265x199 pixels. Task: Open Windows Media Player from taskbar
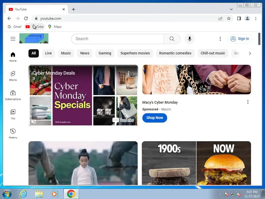tap(55, 194)
